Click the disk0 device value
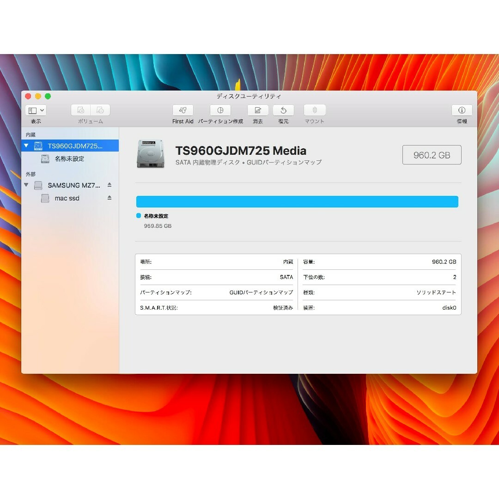Image resolution: width=499 pixels, height=499 pixels. pyautogui.click(x=450, y=308)
